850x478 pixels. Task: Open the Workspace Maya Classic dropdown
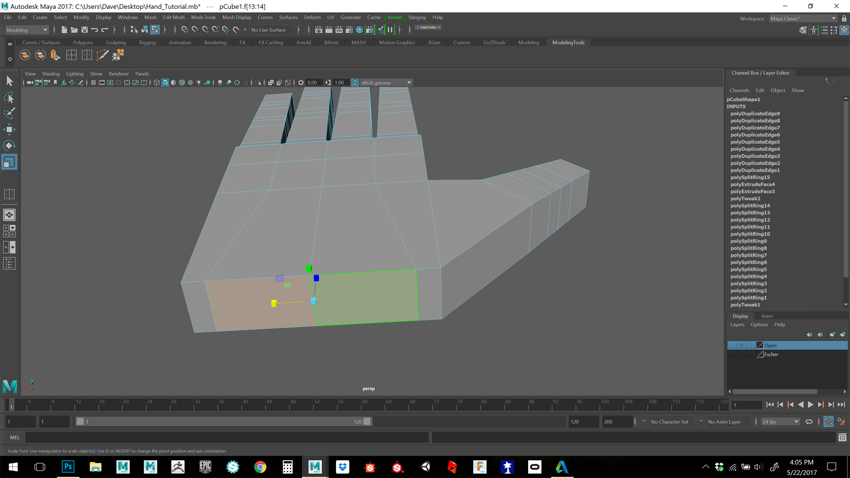[x=803, y=19]
